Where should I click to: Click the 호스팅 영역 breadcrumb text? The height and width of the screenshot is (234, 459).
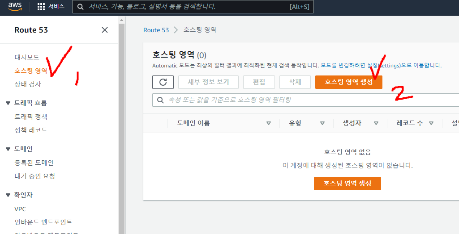pyautogui.click(x=200, y=30)
